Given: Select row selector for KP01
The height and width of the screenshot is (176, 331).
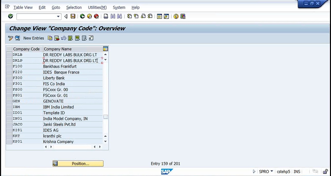Looking at the screenshot, I should (x=9, y=141).
